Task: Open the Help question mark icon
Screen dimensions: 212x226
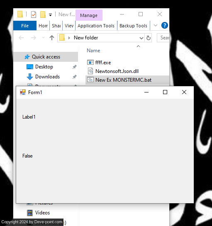Action: tap(165, 26)
